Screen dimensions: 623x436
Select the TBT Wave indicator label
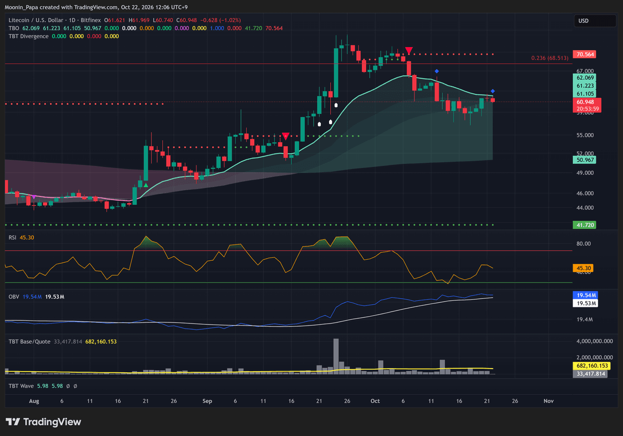click(21, 386)
